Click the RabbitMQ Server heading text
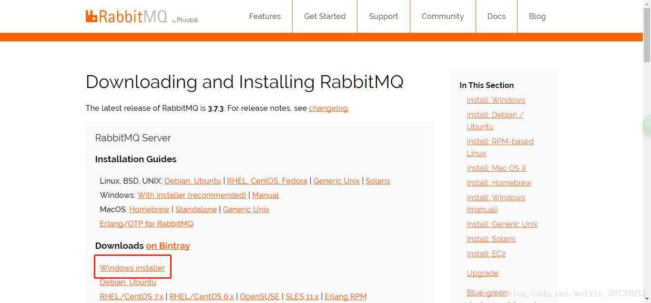 point(133,138)
